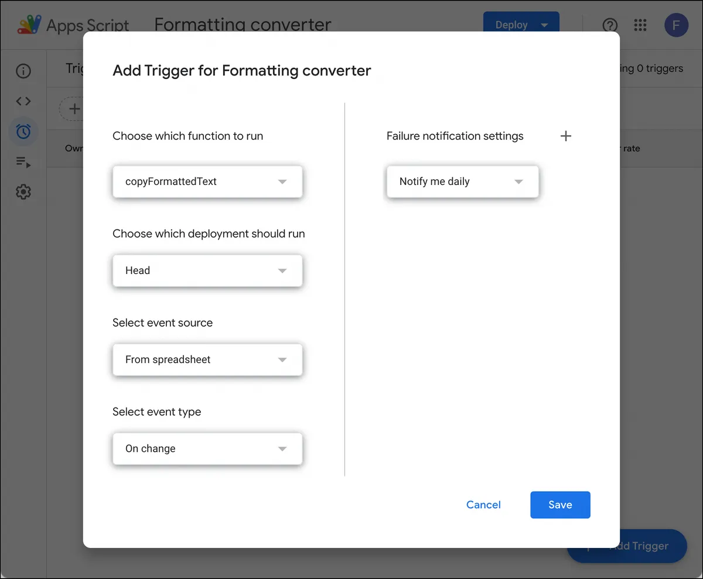Open Project Settings gear icon
The width and height of the screenshot is (703, 579).
pyautogui.click(x=23, y=191)
